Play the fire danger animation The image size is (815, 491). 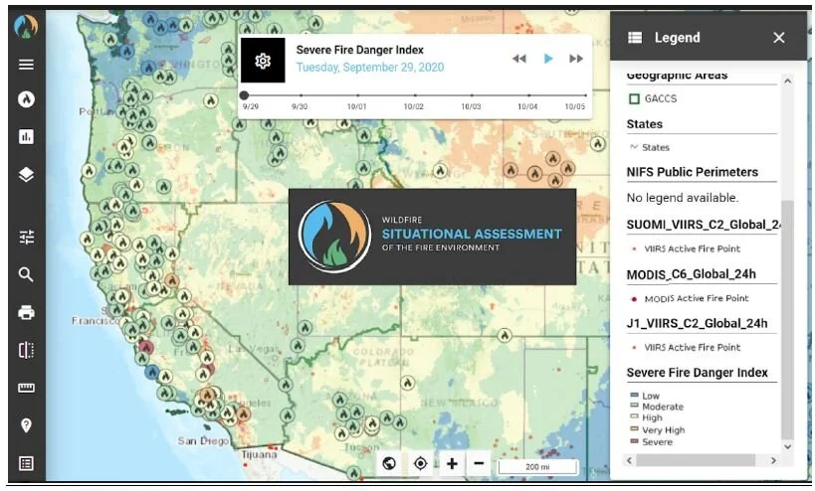(548, 59)
